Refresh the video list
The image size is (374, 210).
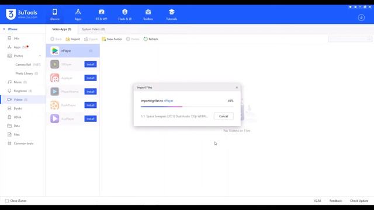(151, 39)
